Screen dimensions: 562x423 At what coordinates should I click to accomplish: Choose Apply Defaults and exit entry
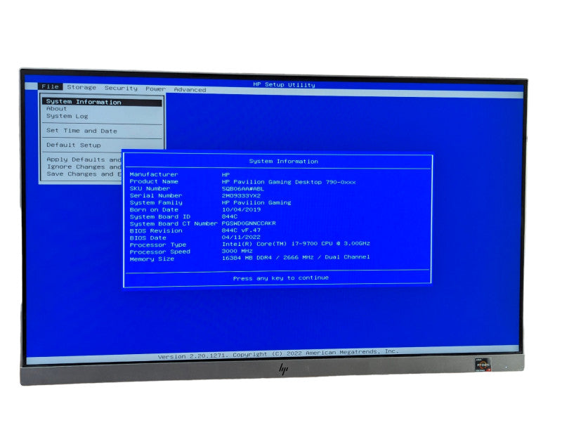coord(84,160)
